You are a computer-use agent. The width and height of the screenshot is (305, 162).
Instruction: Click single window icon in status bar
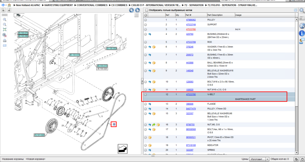302,159
